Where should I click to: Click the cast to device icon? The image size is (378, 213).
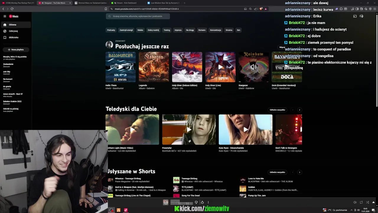click(355, 16)
